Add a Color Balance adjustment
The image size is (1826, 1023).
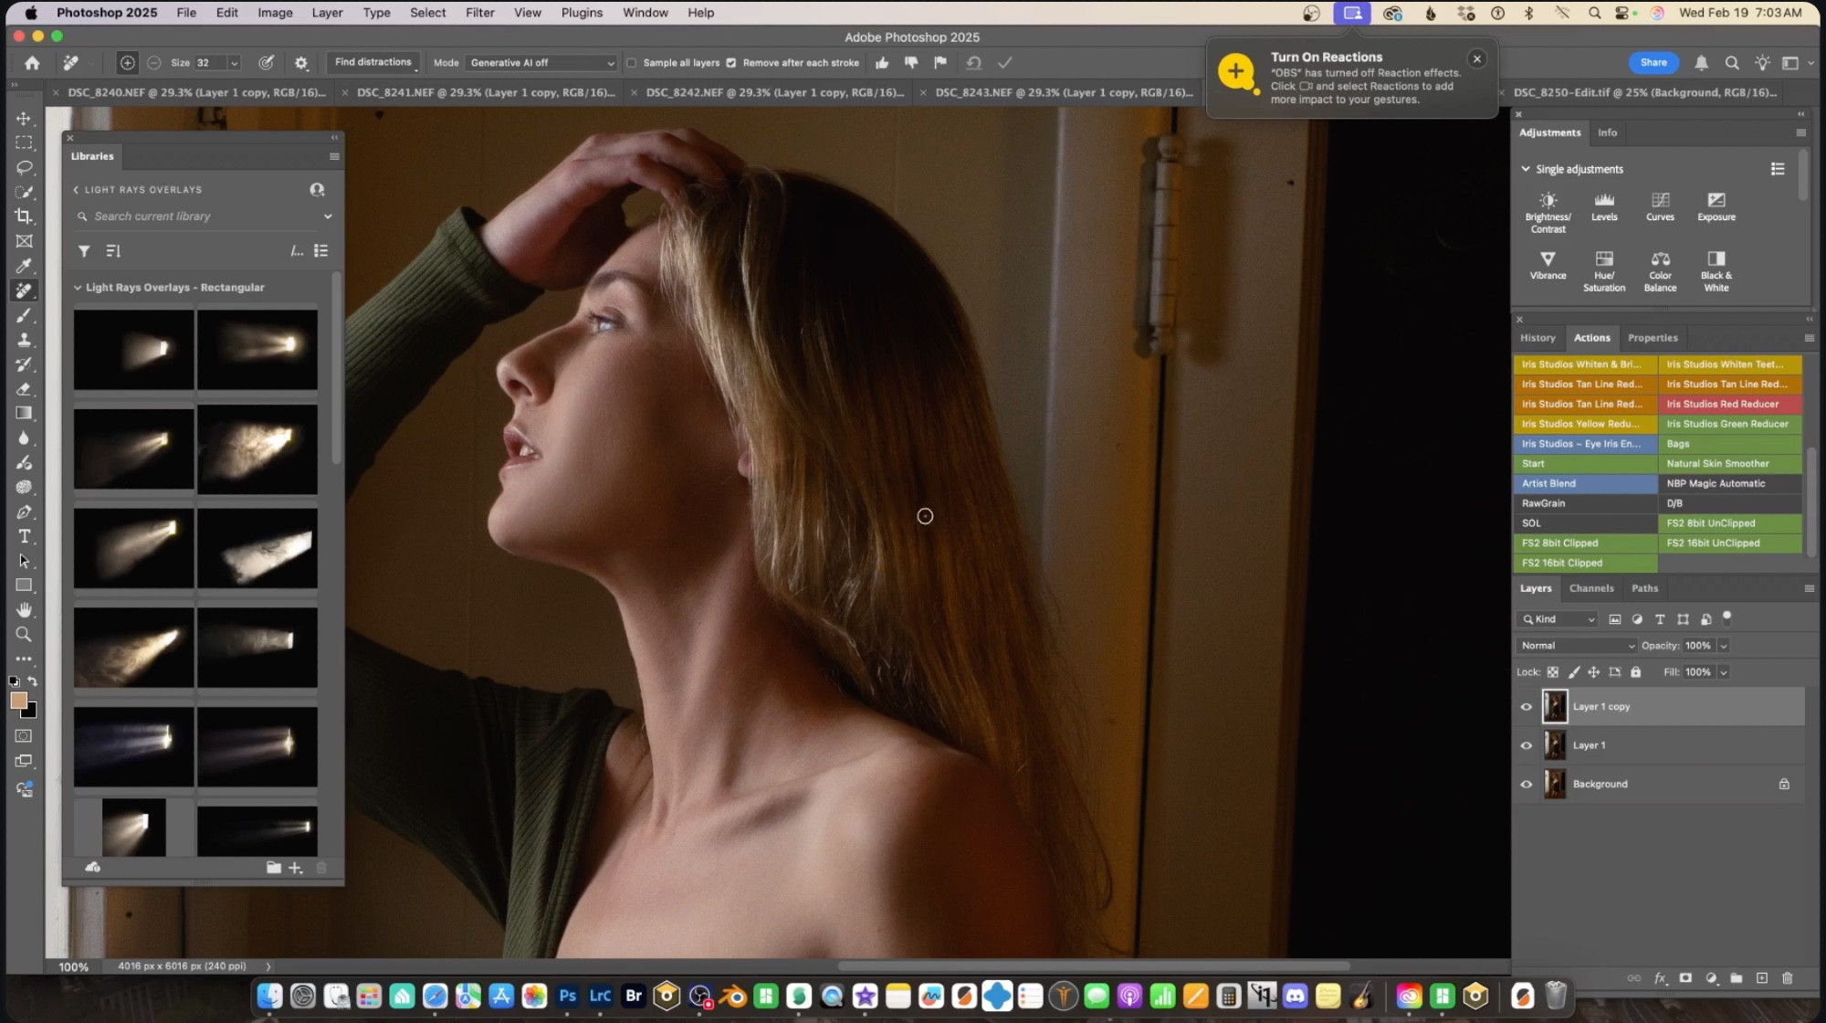[1660, 271]
